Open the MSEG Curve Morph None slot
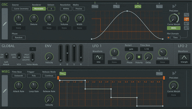The image size is (192, 109). (174, 95)
